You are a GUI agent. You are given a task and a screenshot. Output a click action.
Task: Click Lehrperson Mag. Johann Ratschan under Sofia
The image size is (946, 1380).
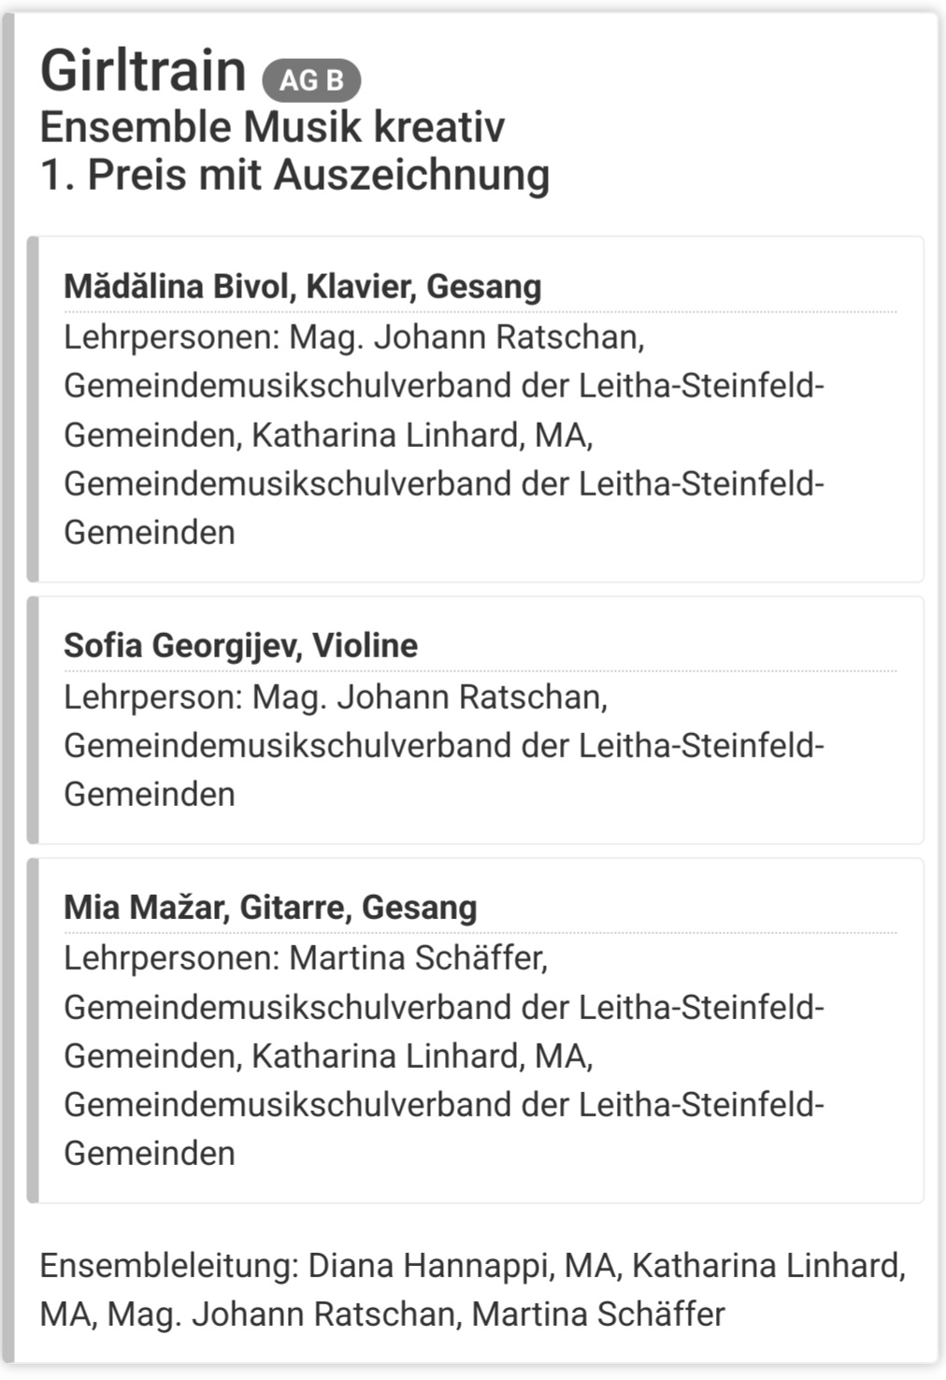pos(336,697)
